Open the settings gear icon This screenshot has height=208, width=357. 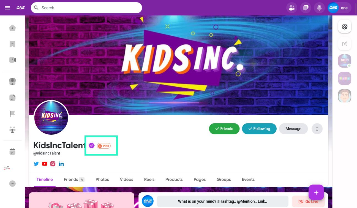click(345, 27)
